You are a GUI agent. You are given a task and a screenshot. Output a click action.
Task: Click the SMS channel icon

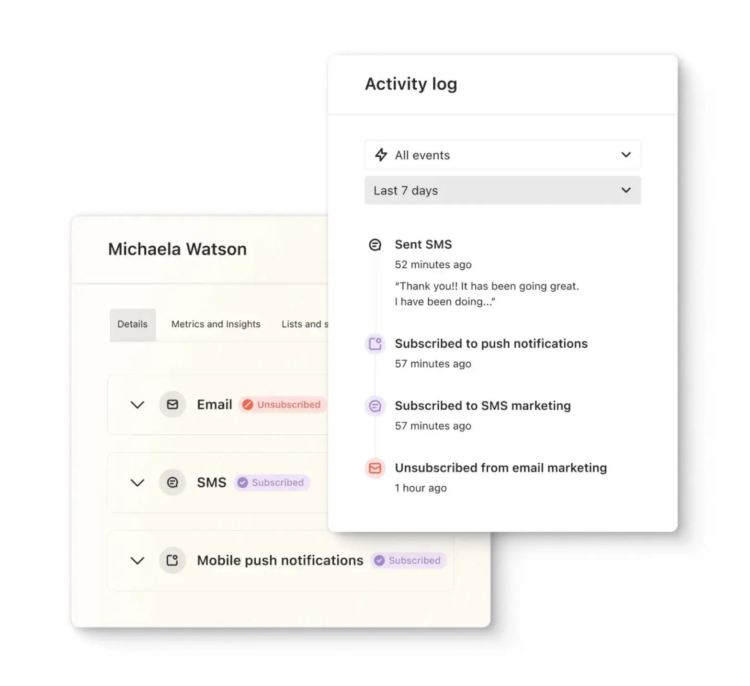click(172, 482)
